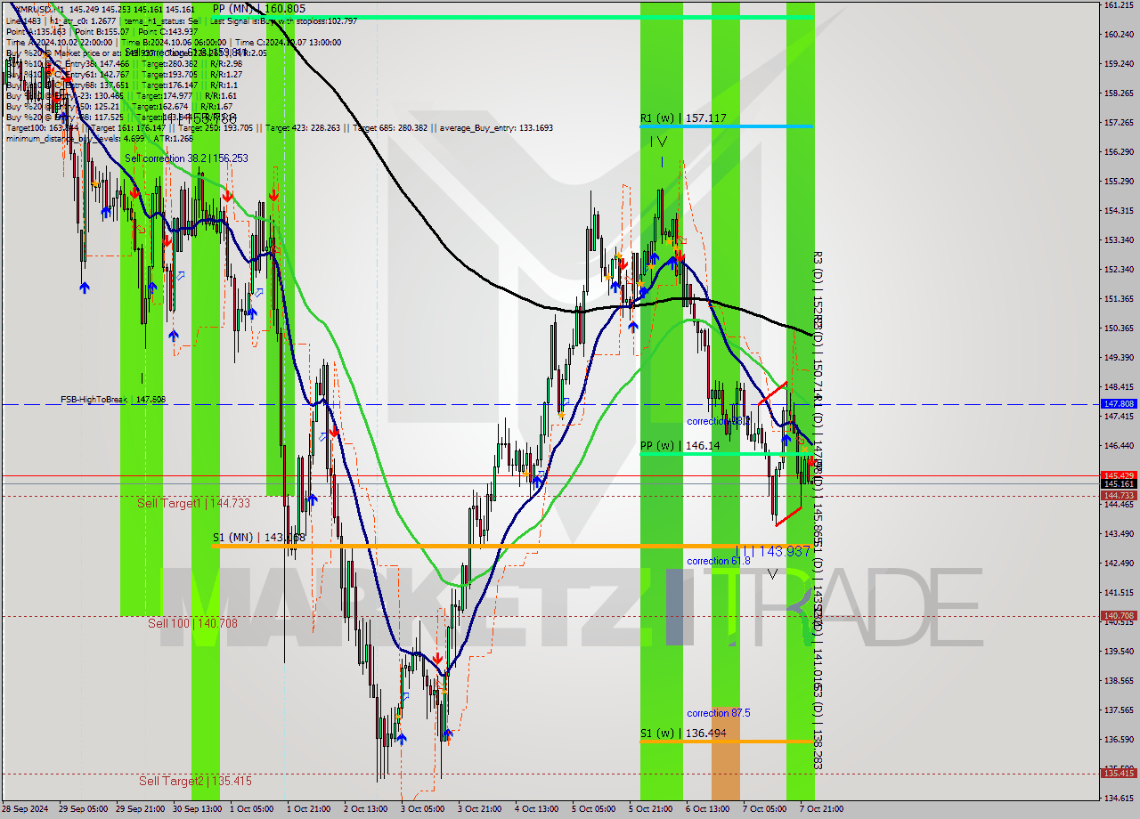The width and height of the screenshot is (1140, 819).
Task: Click the 147.808 blue price tag on axis
Action: pos(1119,403)
